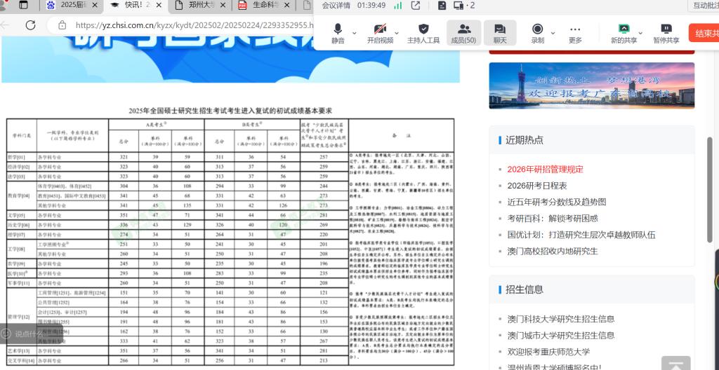This screenshot has width=719, height=370.
Task: Click 结束共享 red end-share button
Action: [x=704, y=33]
